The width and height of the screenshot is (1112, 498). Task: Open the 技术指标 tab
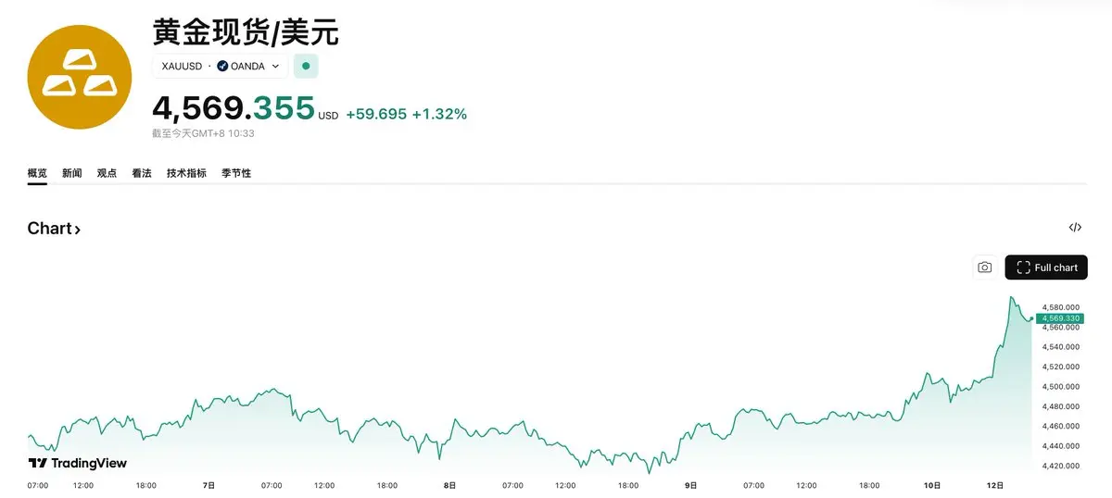coord(186,173)
